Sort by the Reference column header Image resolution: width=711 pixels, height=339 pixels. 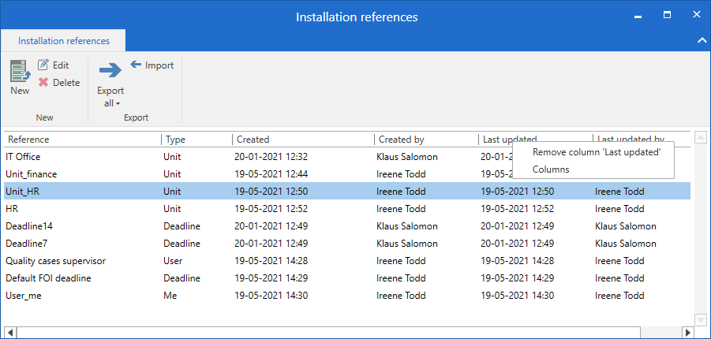tap(79, 140)
